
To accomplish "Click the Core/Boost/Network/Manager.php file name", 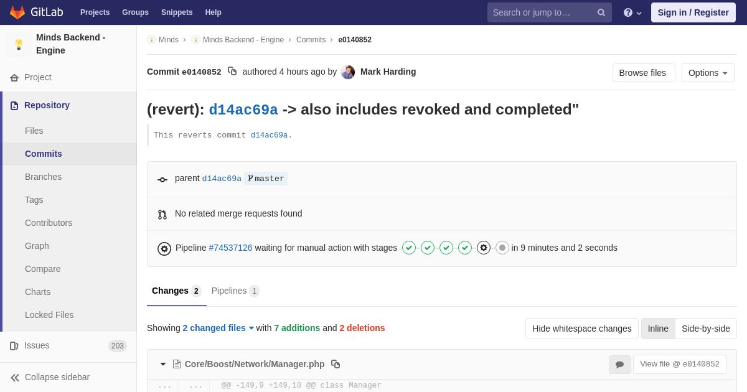I will pyautogui.click(x=255, y=364).
